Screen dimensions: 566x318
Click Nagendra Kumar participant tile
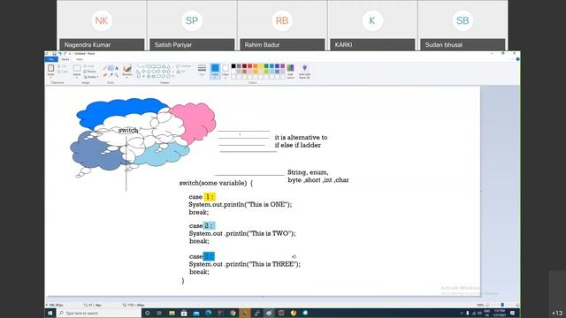coord(102,26)
